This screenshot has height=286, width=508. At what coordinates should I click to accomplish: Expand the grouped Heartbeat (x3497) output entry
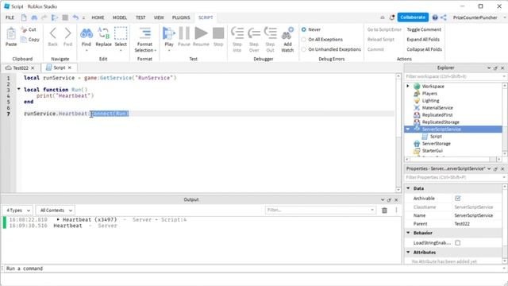pos(58,219)
